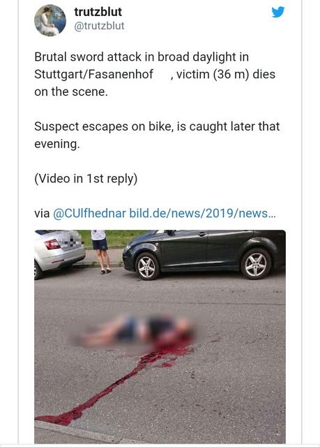Click the Stuttgart/Fasanenhof text line
The height and width of the screenshot is (447, 320).
[x=155, y=75]
